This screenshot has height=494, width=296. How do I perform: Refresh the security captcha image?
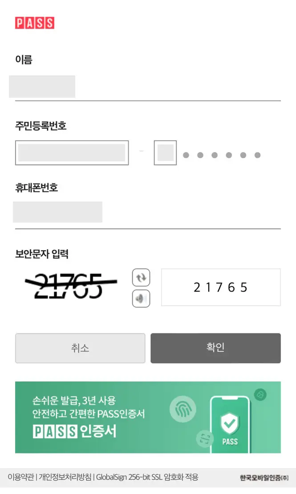[141, 278]
